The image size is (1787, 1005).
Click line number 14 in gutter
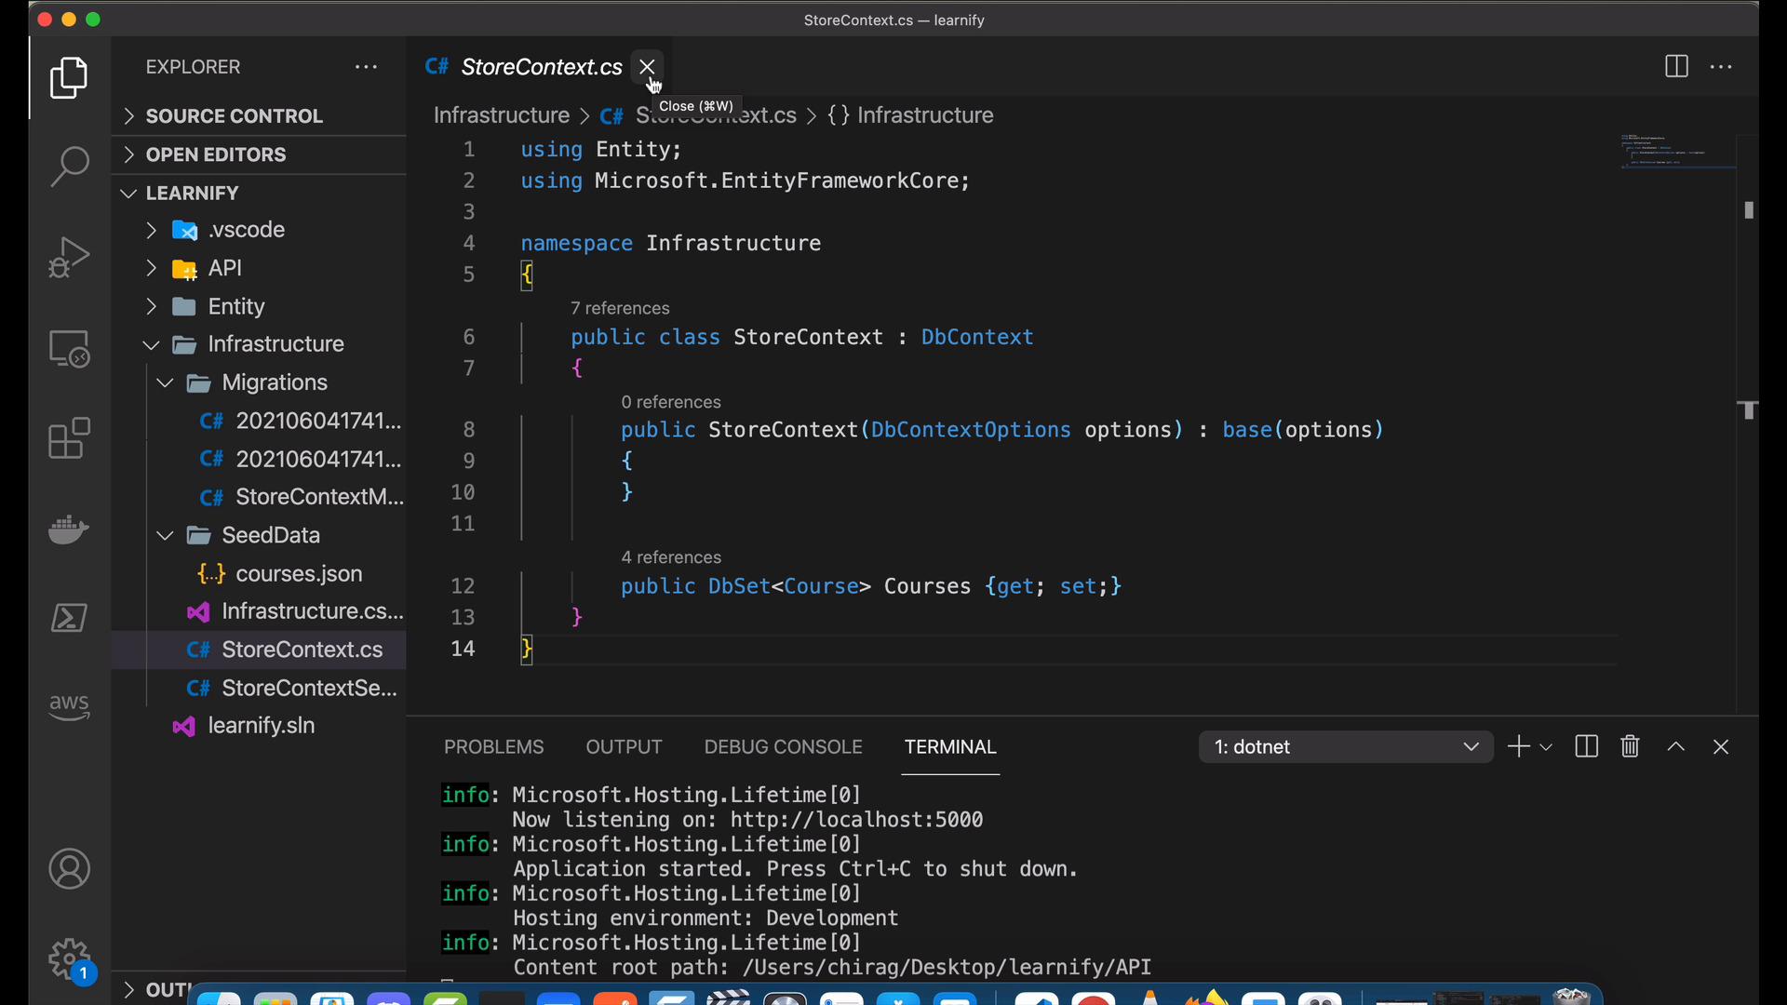(x=463, y=649)
